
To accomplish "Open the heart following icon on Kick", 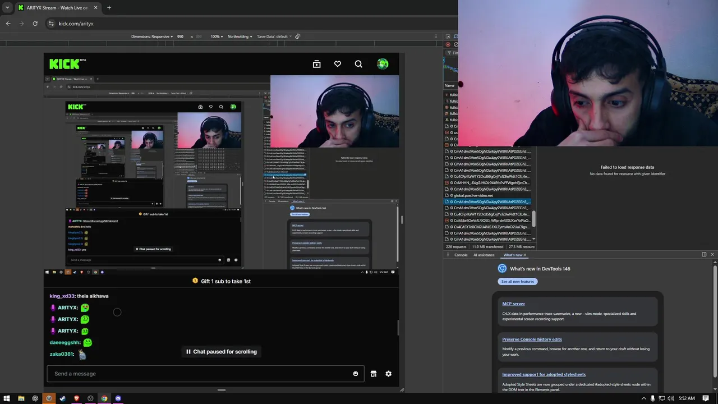I will 338,64.
